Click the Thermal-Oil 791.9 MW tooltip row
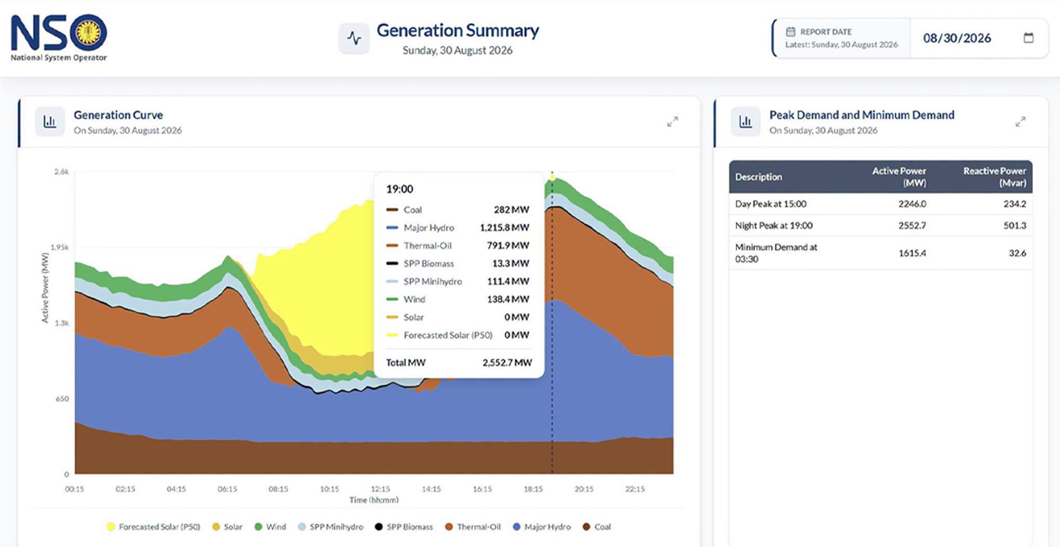The width and height of the screenshot is (1060, 547). [458, 246]
